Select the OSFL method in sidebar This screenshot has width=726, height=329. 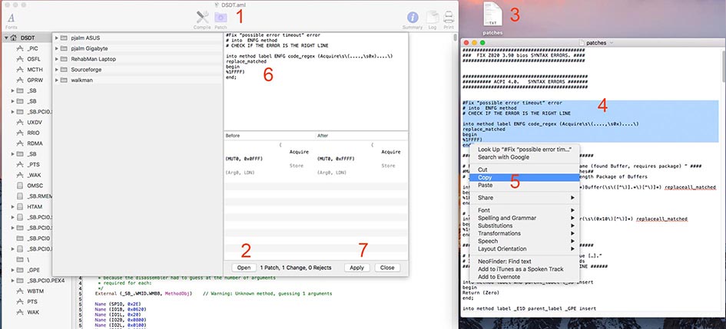click(x=33, y=59)
